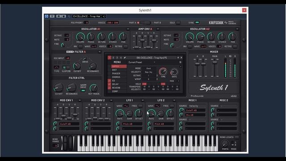286x161 pixels.
Task: Click the Oscillator A1 Detune knob
Action: coord(101,37)
